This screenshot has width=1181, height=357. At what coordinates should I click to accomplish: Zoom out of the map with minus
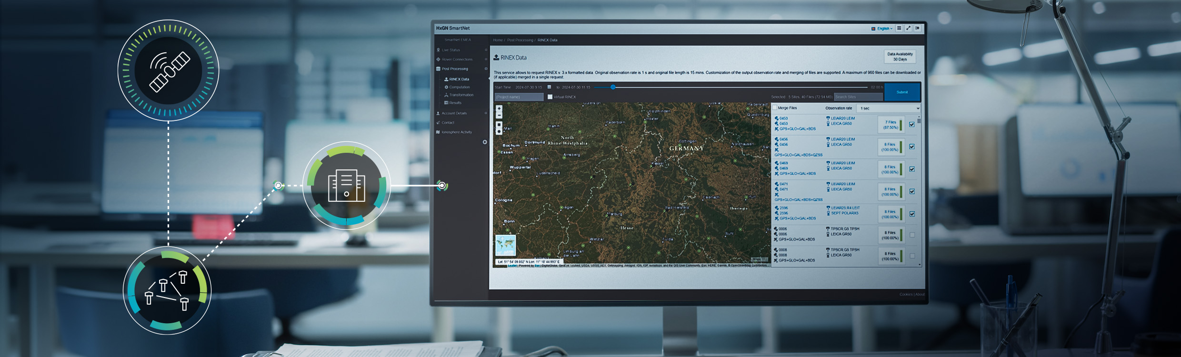[499, 115]
